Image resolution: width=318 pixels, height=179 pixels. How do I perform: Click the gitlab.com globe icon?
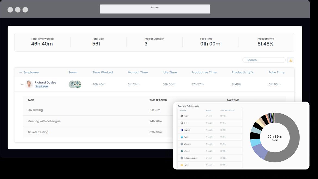[182, 144]
